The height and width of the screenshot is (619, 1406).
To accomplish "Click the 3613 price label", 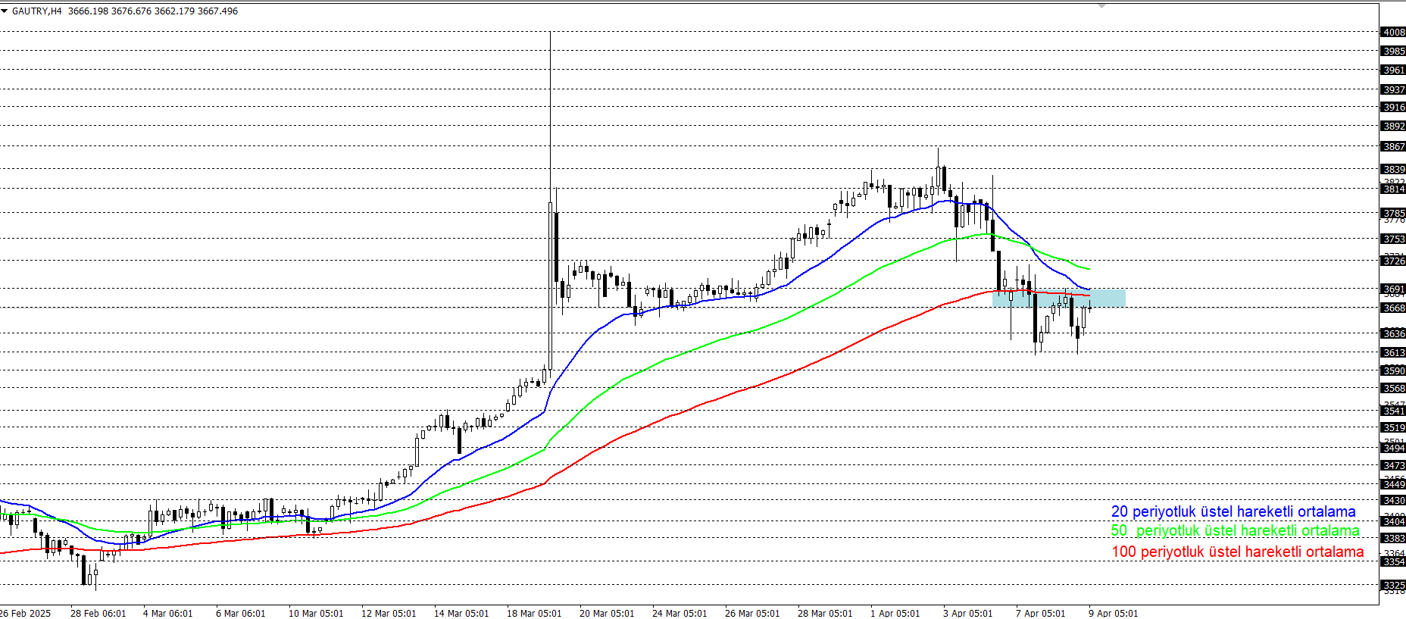I will coord(1394,352).
